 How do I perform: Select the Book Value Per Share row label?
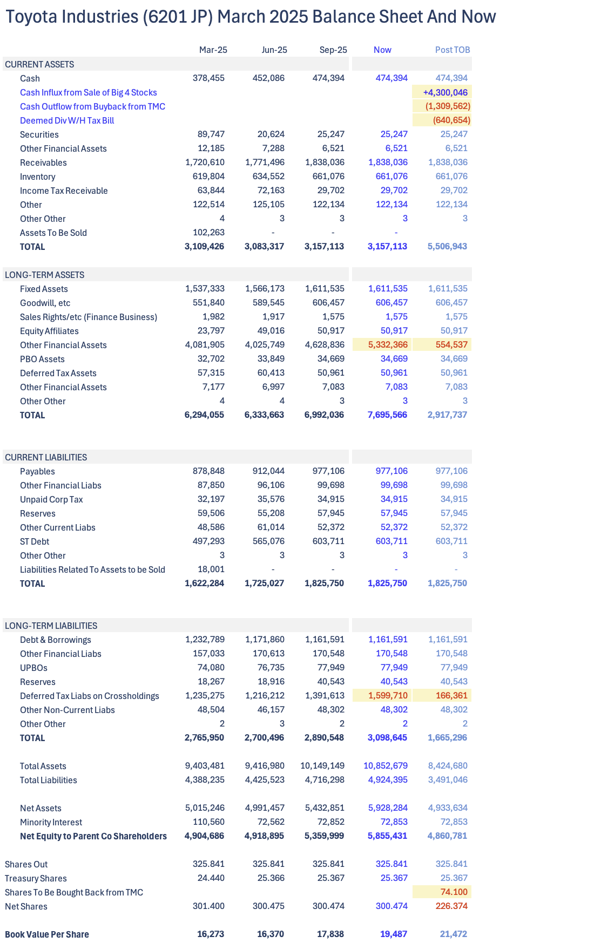[x=47, y=934]
